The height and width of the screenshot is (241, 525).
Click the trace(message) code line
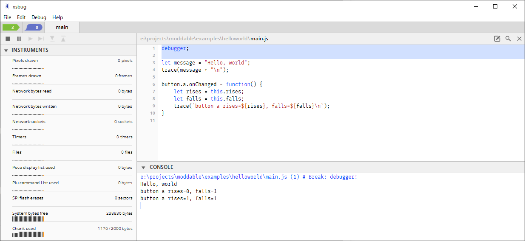(x=195, y=70)
